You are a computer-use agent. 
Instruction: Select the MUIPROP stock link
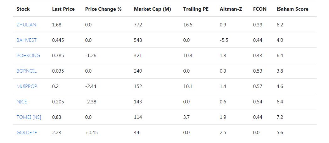(x=27, y=86)
